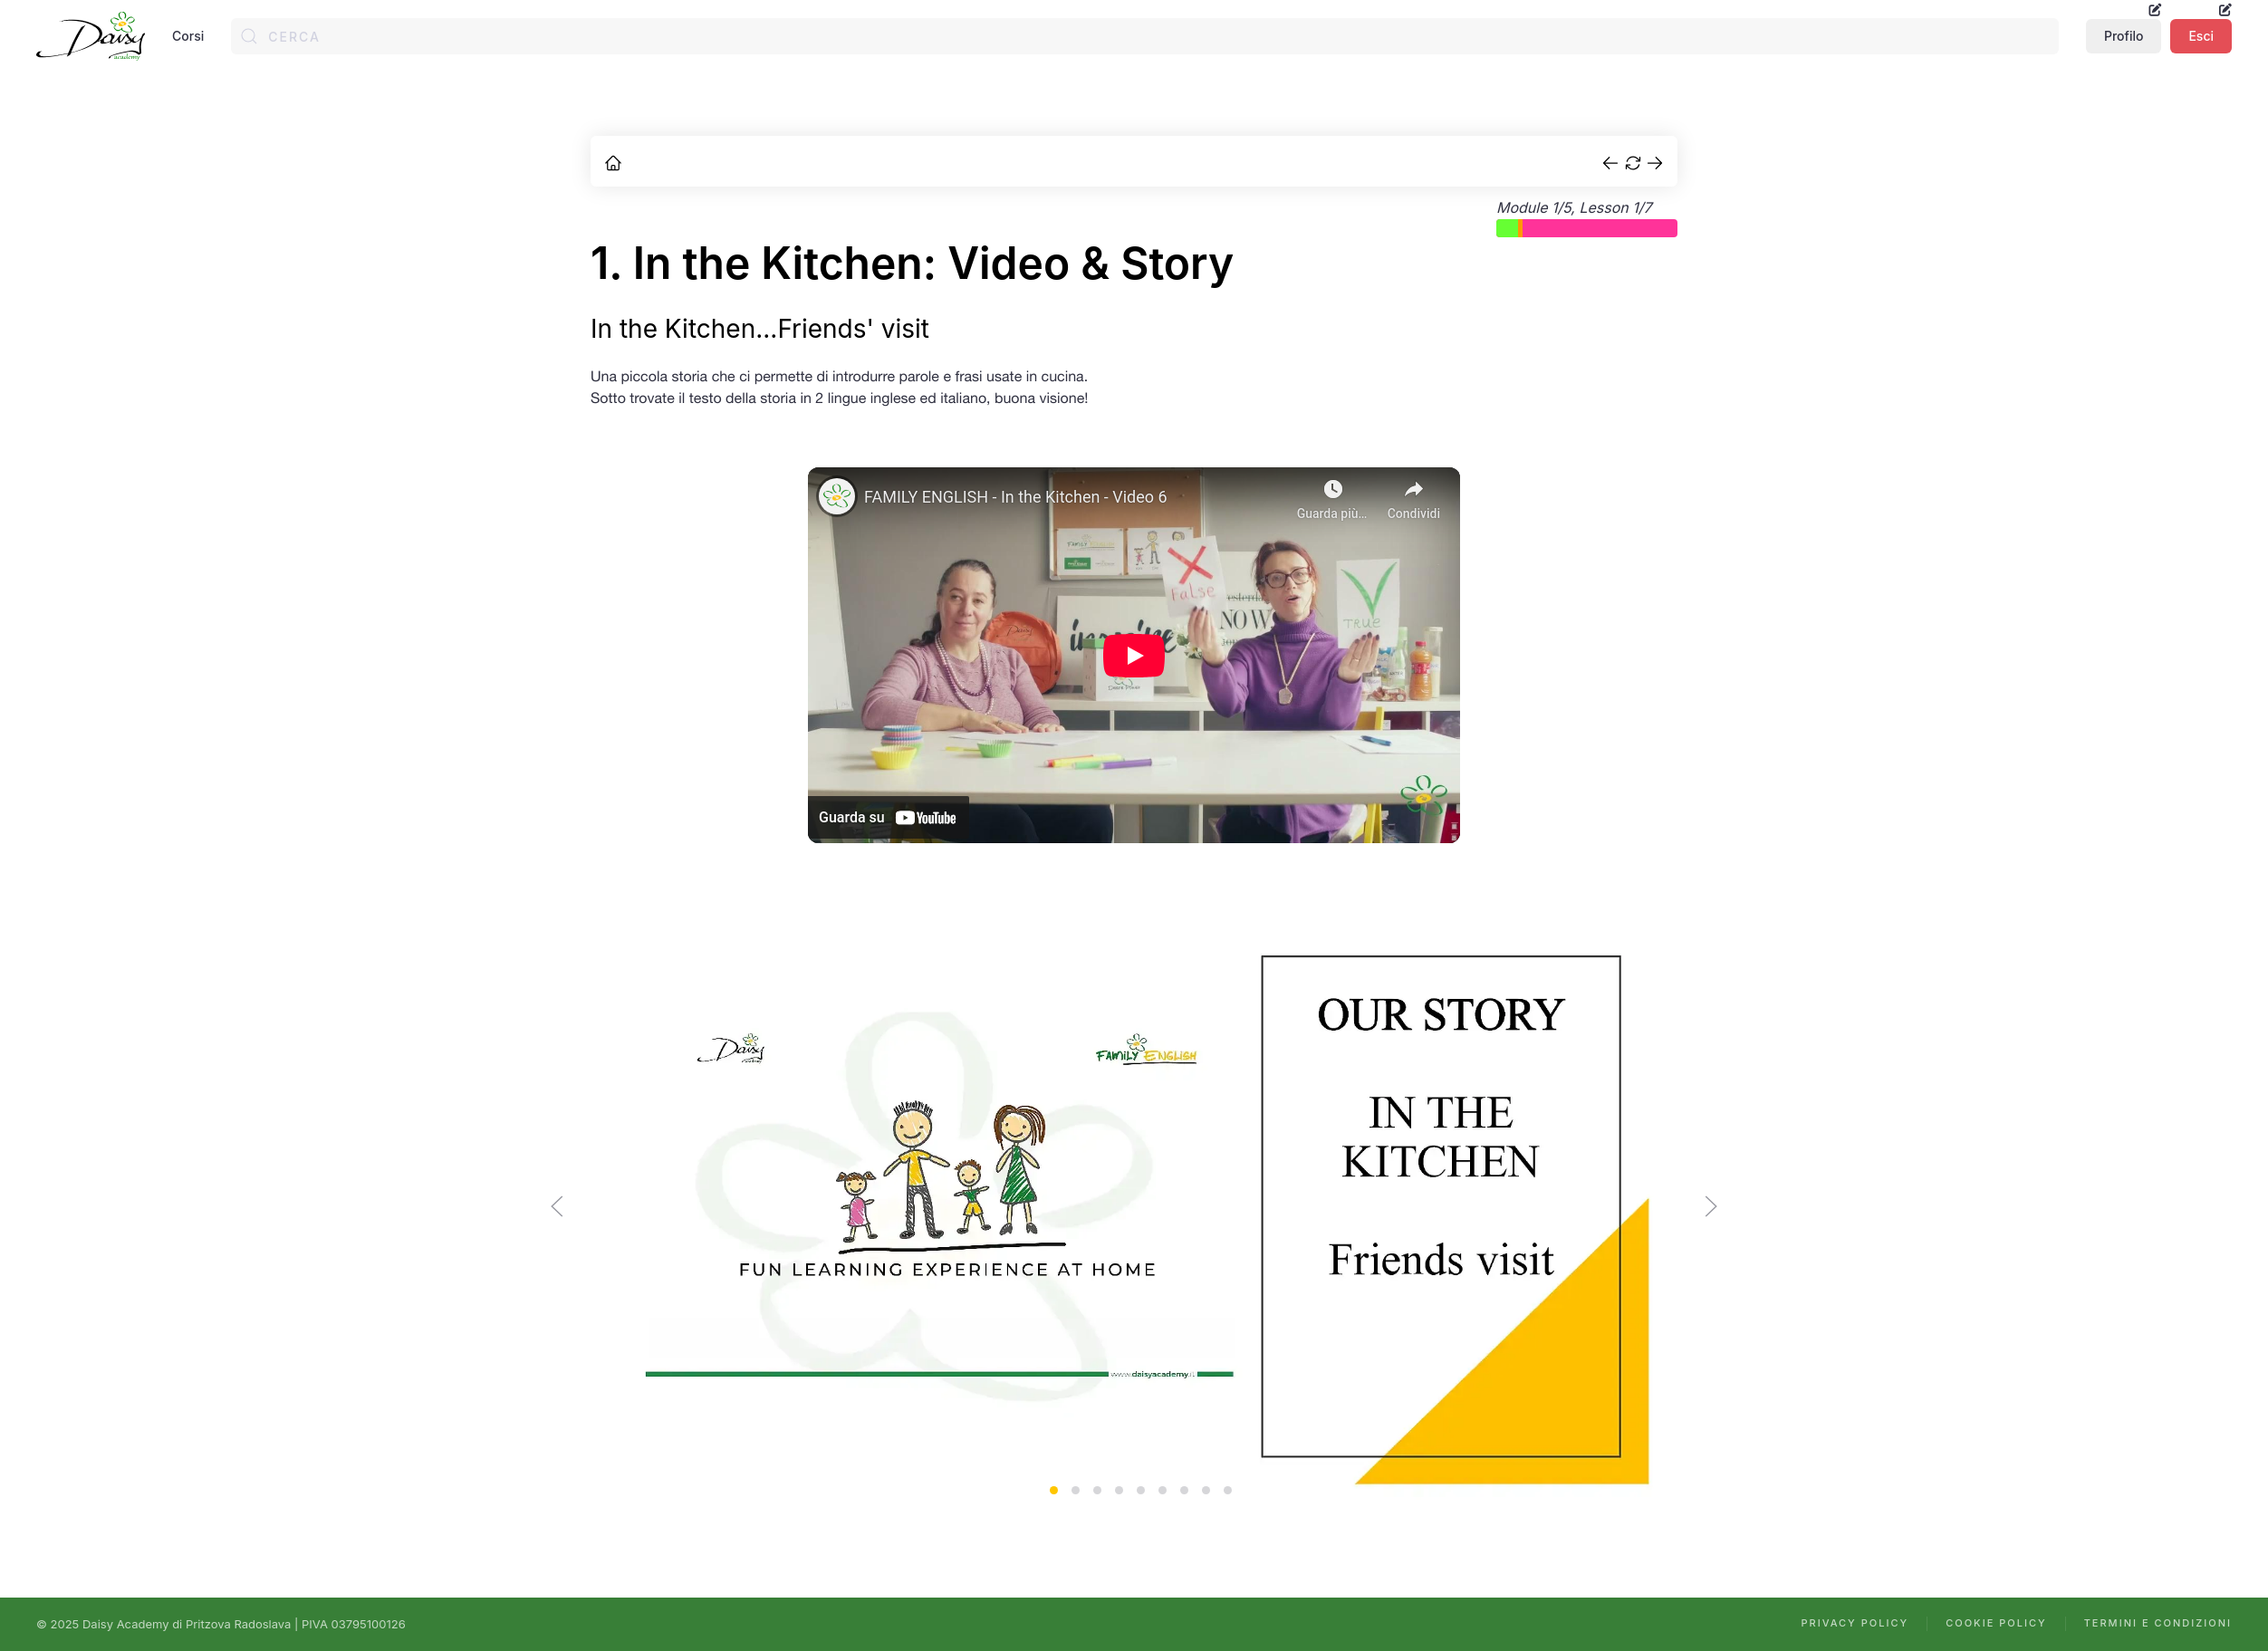Click the home icon in lesson toolbar
The width and height of the screenshot is (2268, 1651).
pyautogui.click(x=613, y=163)
